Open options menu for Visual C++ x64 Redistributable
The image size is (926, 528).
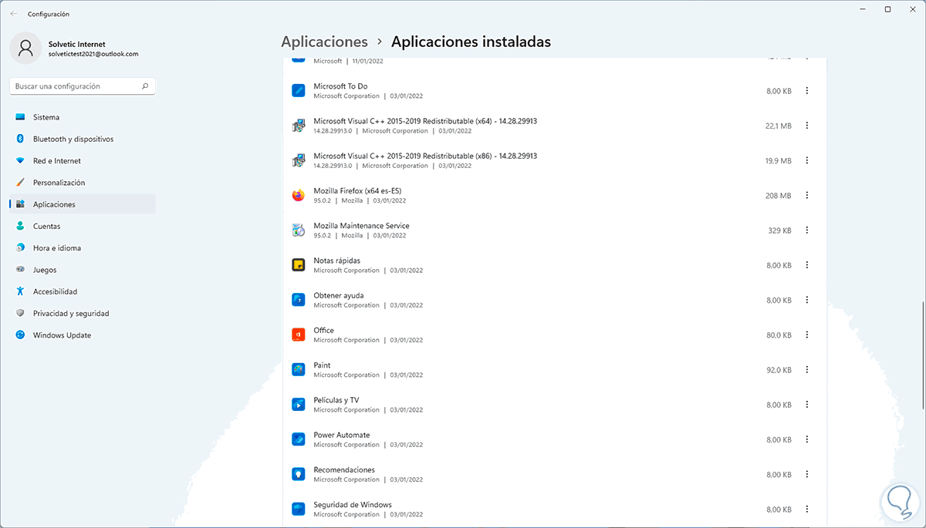tap(807, 126)
